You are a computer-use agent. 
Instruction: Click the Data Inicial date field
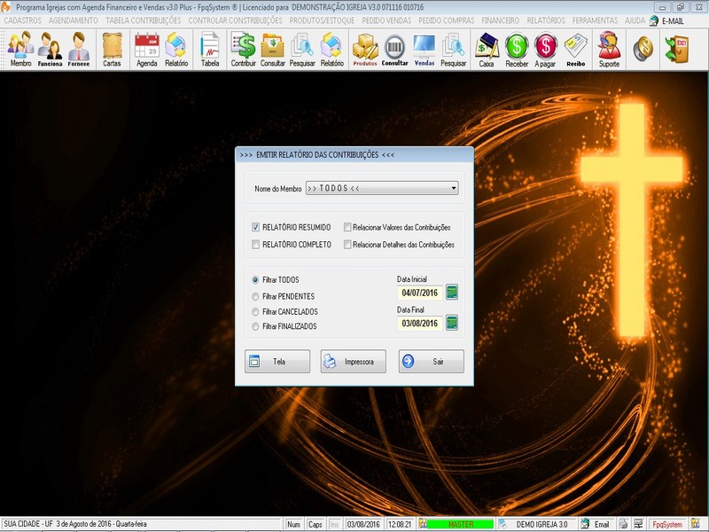[x=419, y=293]
